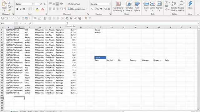Viewport: 200px width, 112px height.
Task: Click the Clear eraser icon in Editing
Action: click(167, 9)
